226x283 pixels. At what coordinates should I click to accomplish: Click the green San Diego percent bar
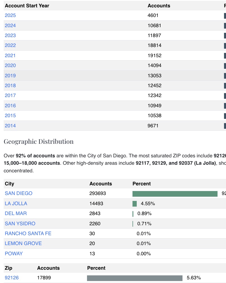(x=175, y=194)
